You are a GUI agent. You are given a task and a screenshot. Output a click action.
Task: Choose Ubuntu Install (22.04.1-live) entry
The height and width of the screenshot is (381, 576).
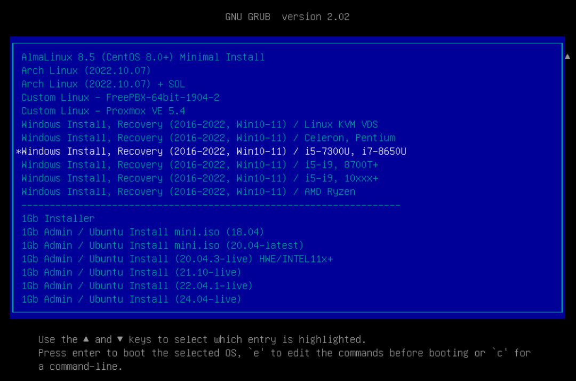click(x=137, y=285)
